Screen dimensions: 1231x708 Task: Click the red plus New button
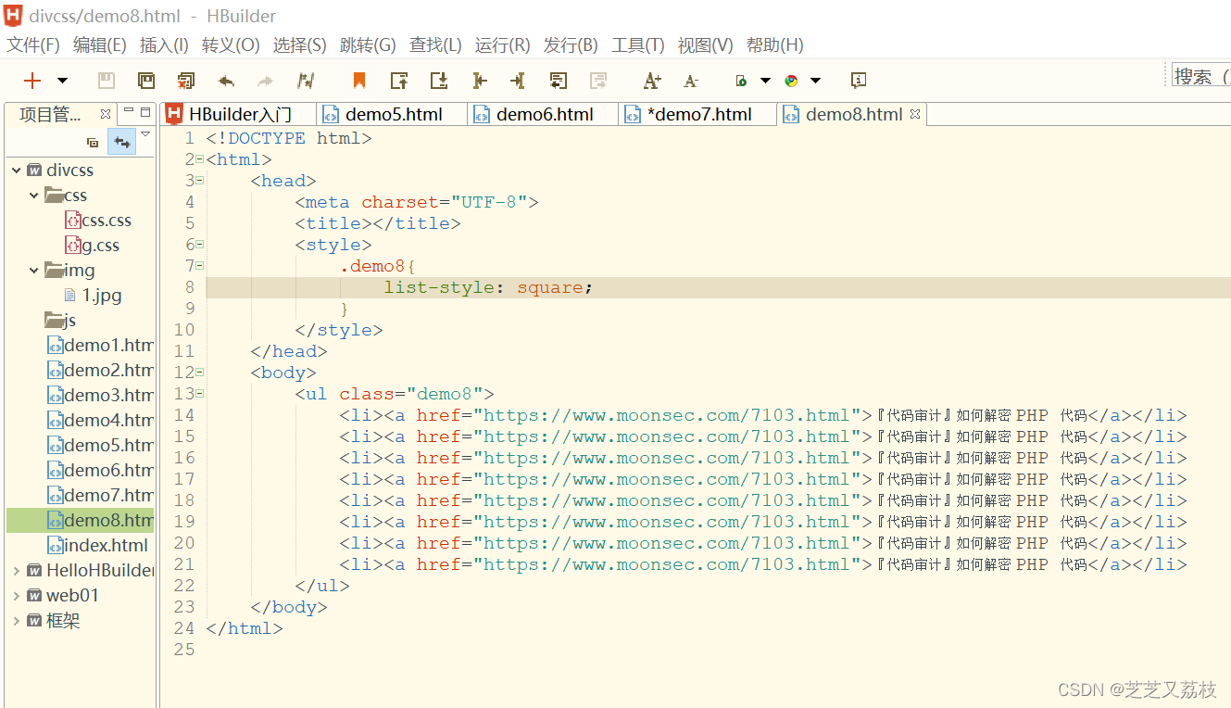(32, 81)
